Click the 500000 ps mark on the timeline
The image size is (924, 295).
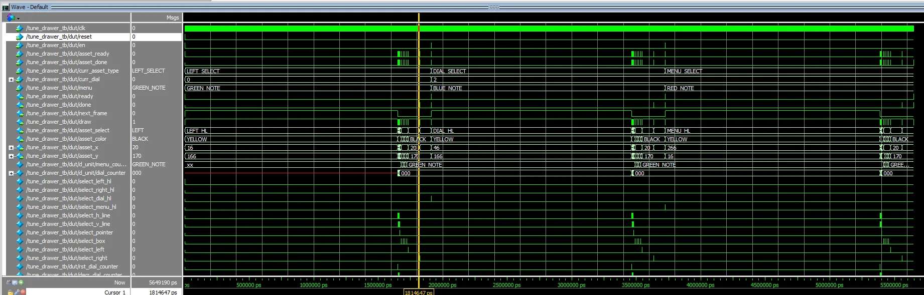point(248,285)
